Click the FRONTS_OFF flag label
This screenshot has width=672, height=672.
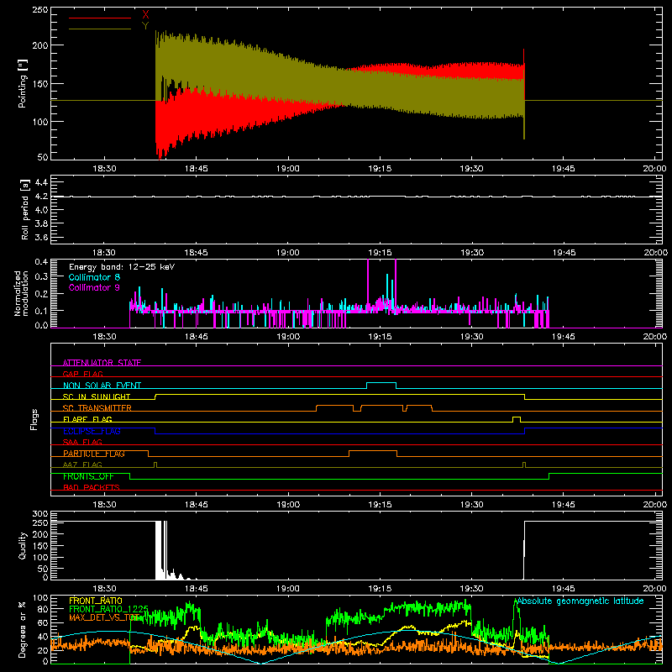click(x=88, y=476)
